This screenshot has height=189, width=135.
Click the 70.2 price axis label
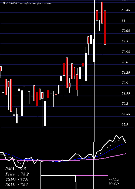(125, 104)
